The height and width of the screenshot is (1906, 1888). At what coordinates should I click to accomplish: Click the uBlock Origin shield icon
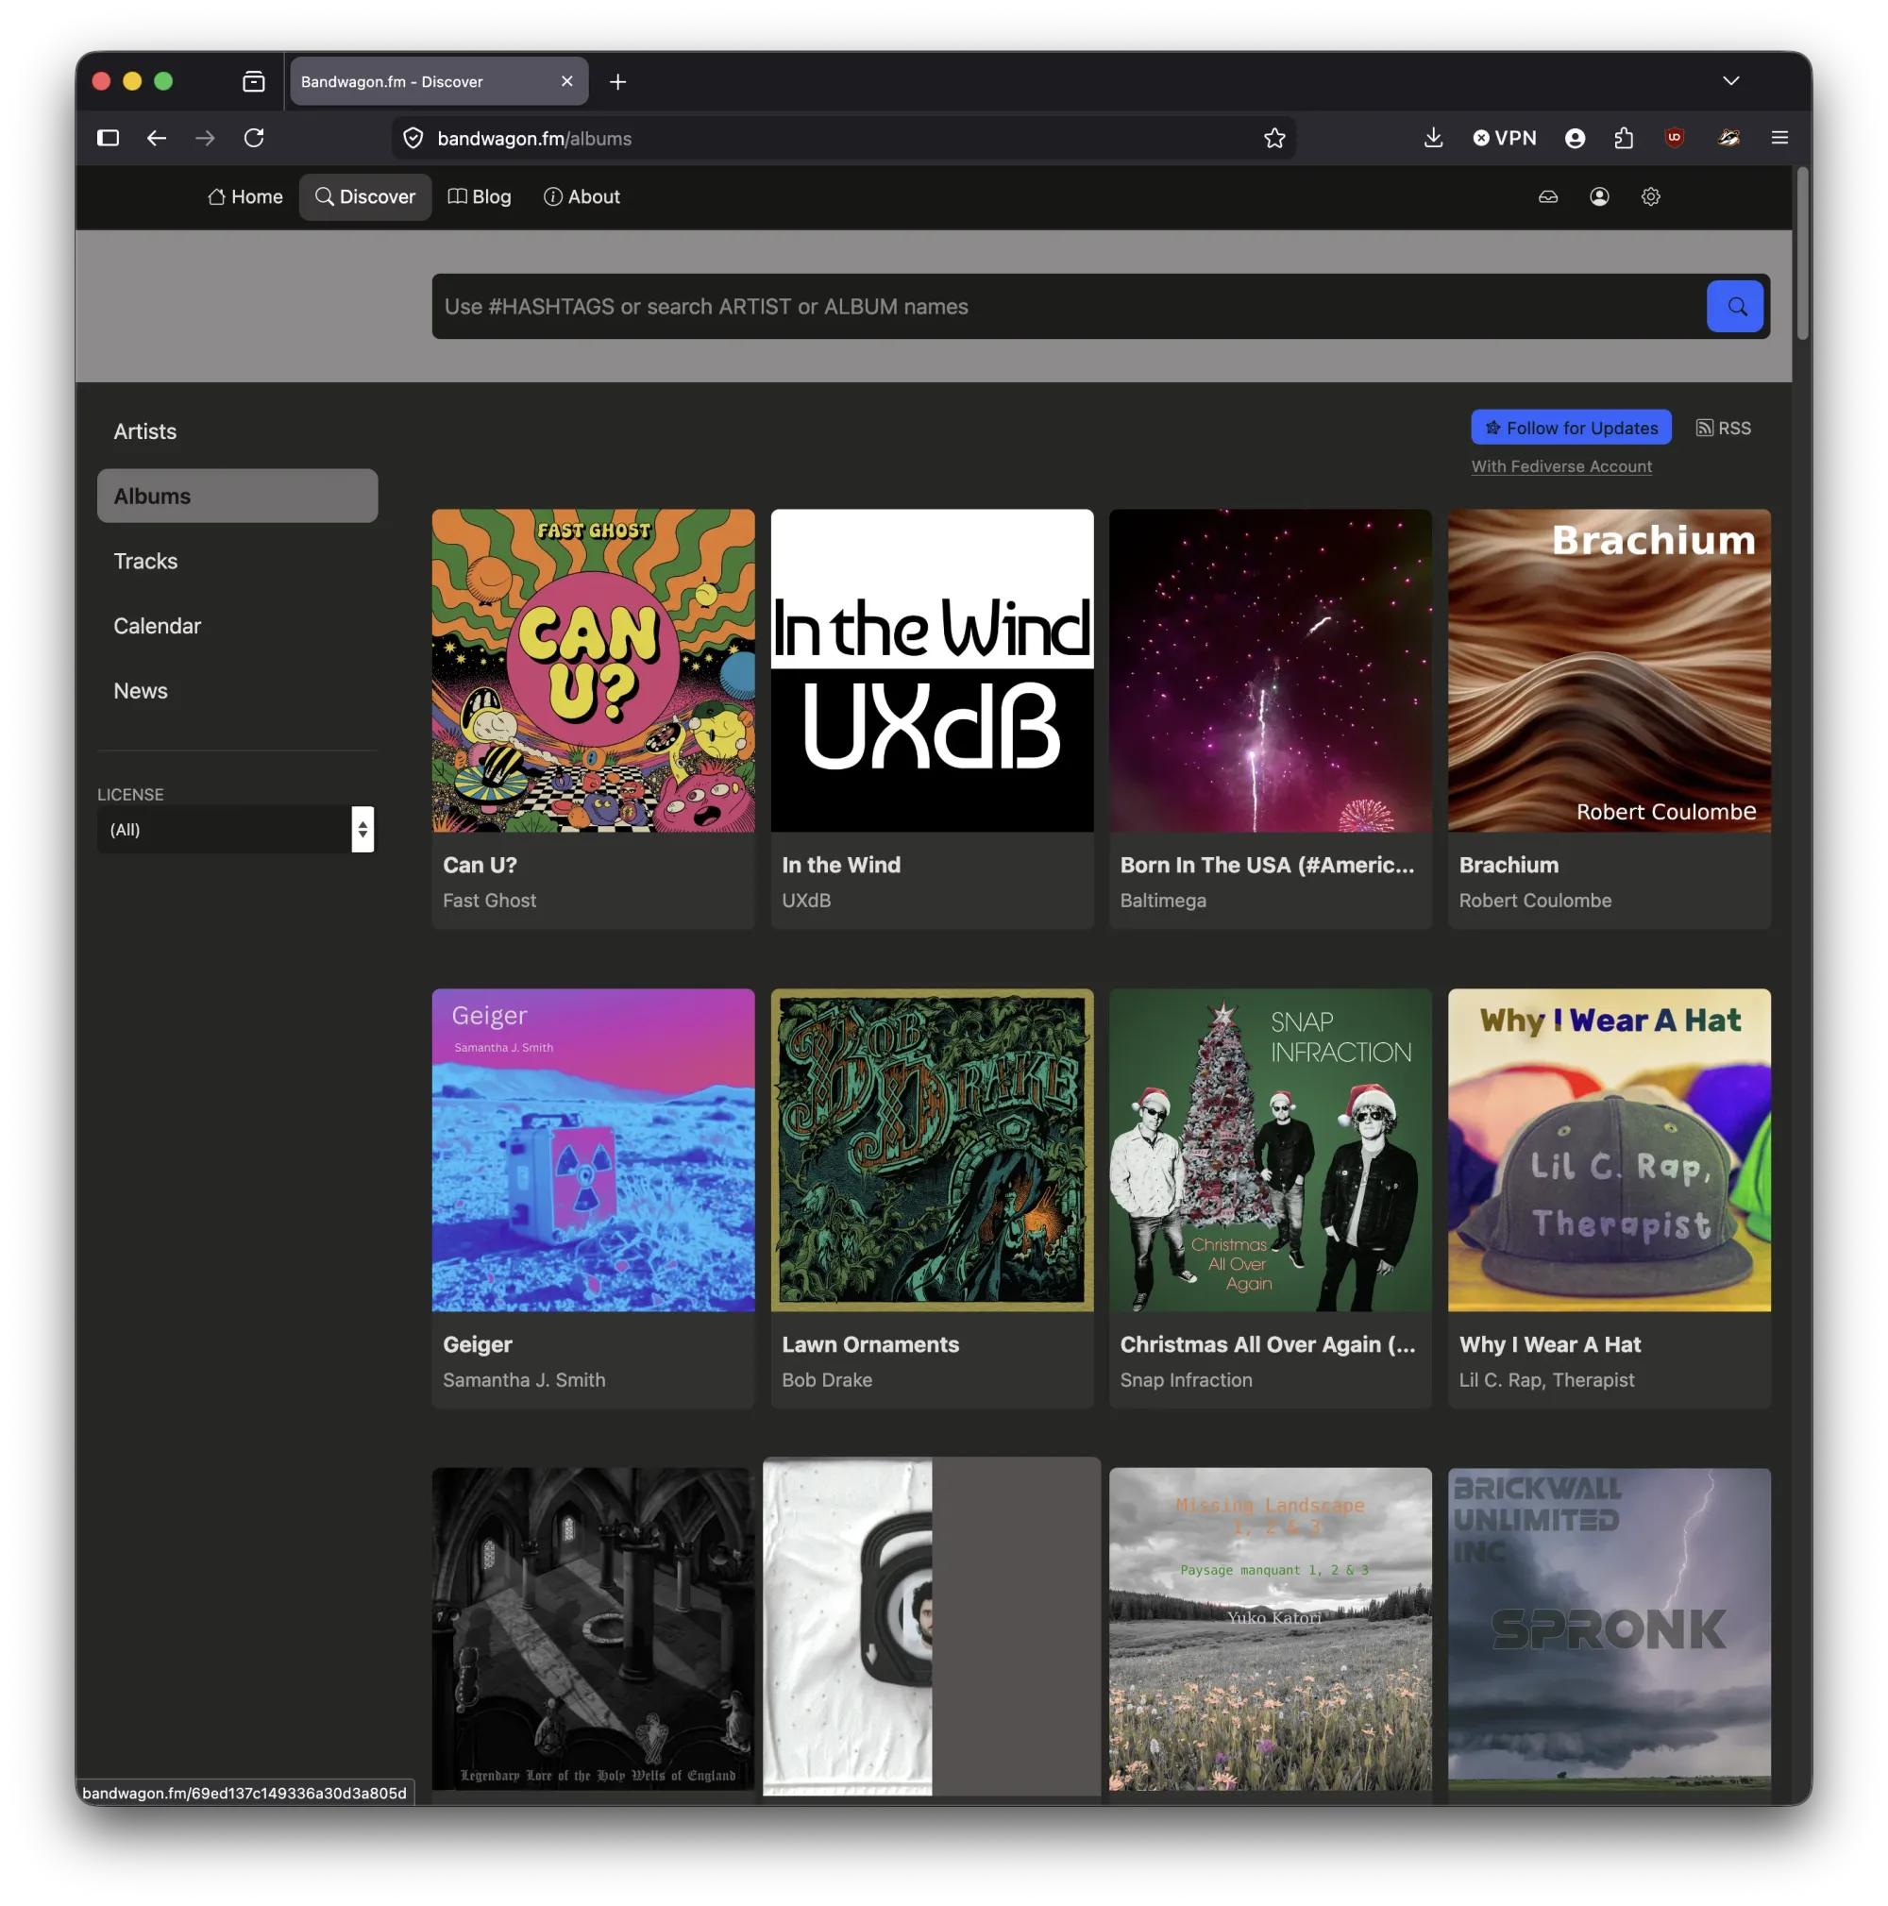tap(1674, 138)
